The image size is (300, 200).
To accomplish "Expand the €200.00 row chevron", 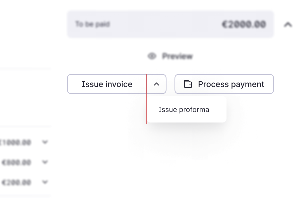I will pyautogui.click(x=45, y=182).
